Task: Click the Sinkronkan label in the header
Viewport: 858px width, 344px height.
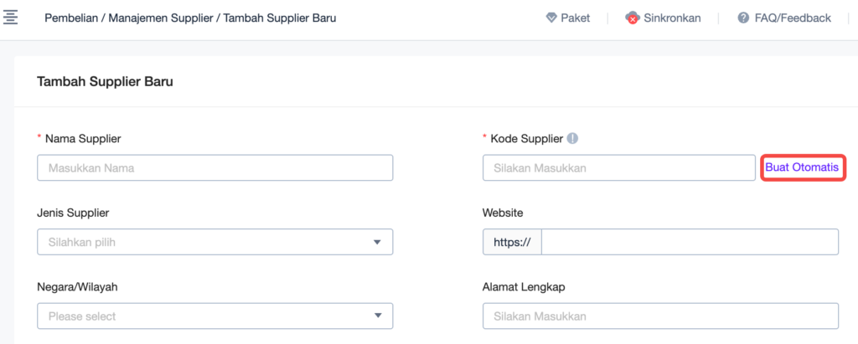Action: 672,18
